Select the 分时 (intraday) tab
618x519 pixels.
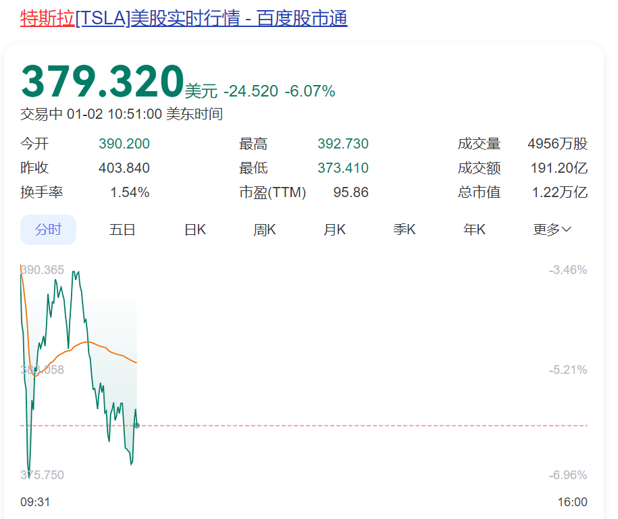(47, 229)
